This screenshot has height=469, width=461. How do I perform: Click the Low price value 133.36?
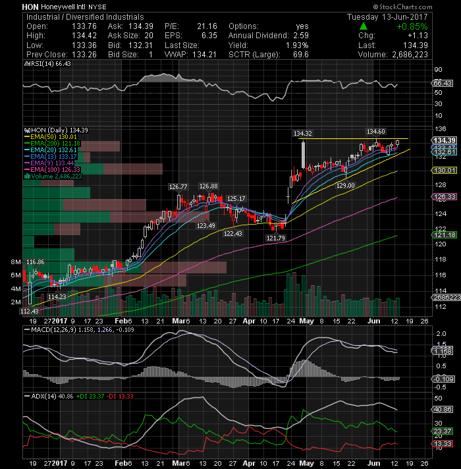(x=84, y=45)
